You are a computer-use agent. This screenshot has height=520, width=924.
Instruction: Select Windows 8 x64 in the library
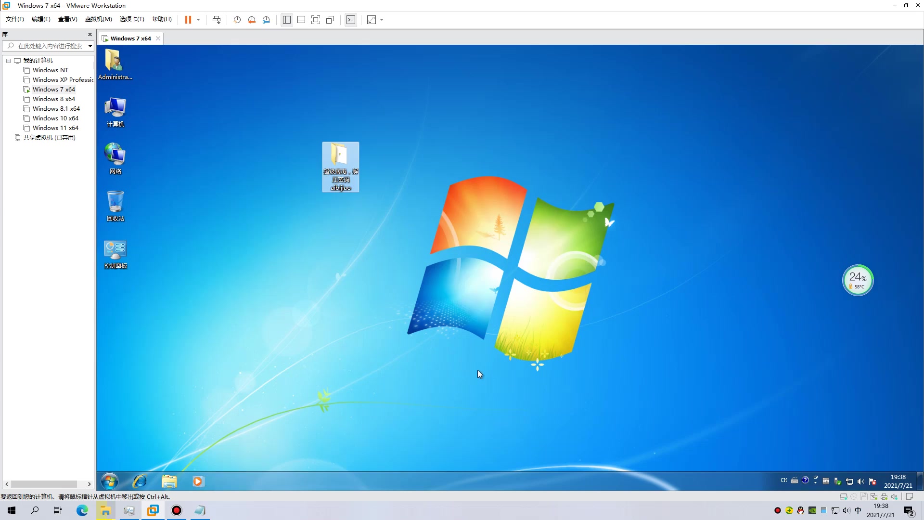tap(53, 99)
